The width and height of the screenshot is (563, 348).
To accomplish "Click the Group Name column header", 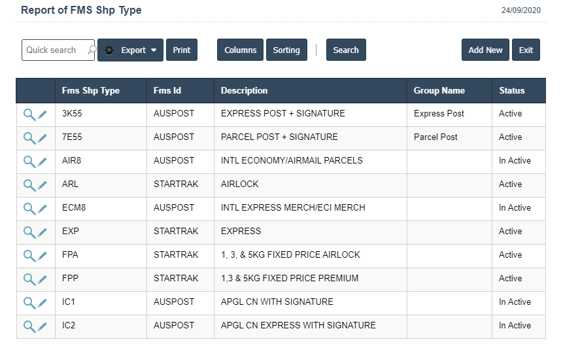I will tap(439, 91).
